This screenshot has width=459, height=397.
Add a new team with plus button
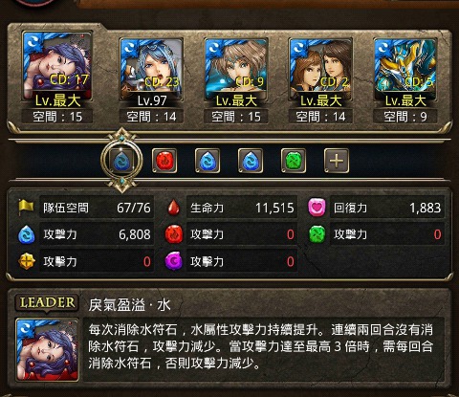(x=337, y=161)
